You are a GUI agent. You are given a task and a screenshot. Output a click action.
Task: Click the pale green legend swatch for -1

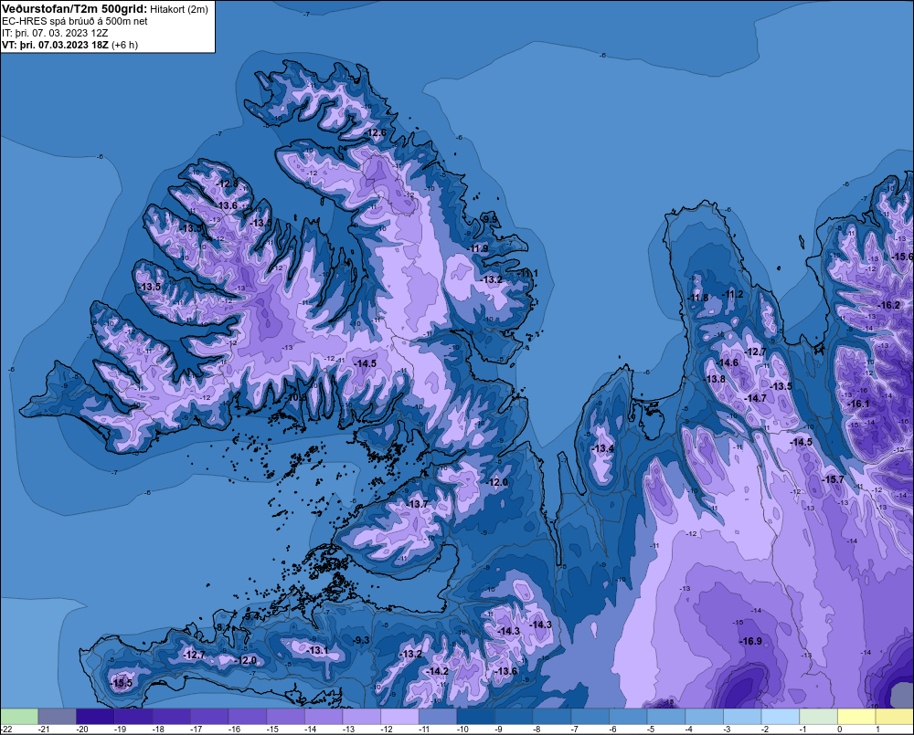(x=818, y=717)
